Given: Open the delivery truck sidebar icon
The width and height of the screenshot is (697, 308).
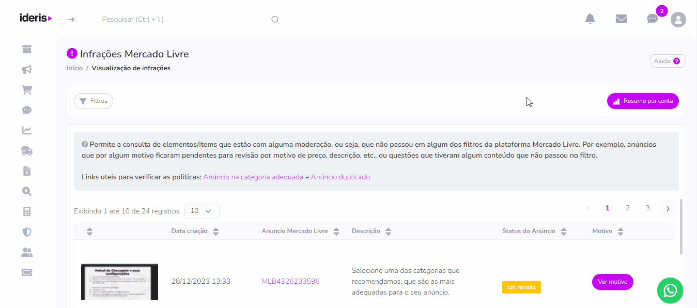Looking at the screenshot, I should click(27, 150).
